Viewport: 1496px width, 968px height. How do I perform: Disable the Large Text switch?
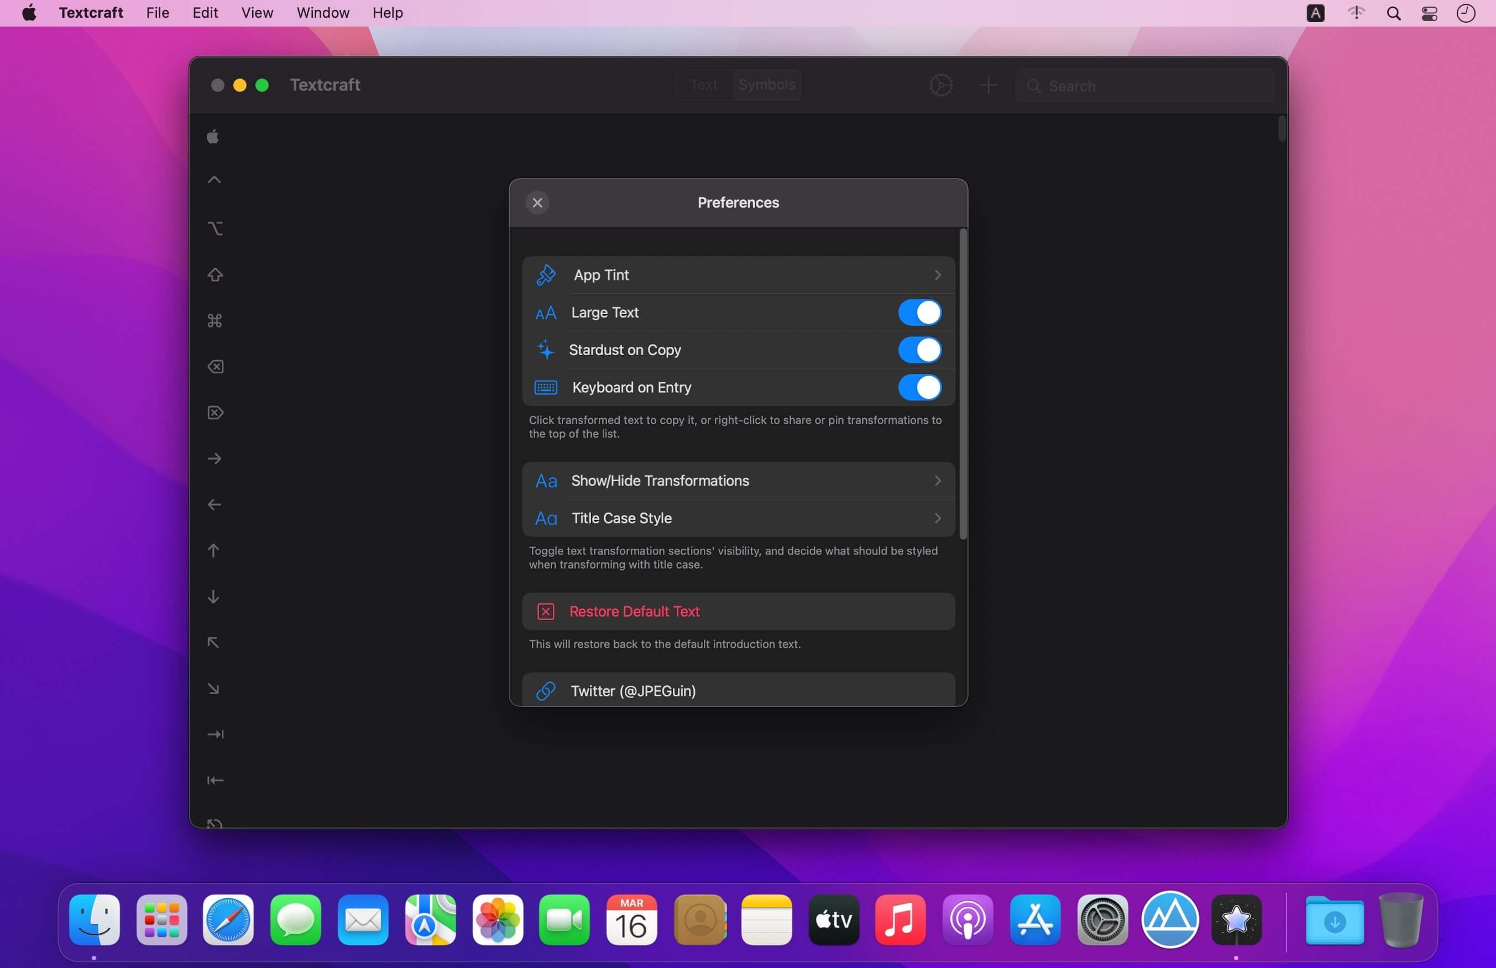[919, 313]
